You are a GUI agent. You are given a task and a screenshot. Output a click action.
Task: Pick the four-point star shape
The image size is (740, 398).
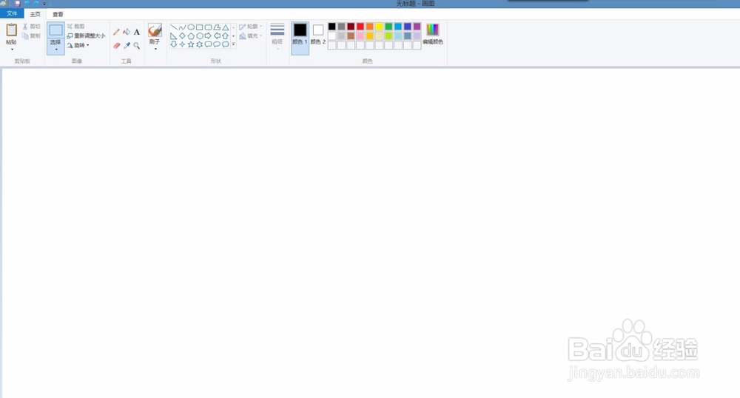click(x=182, y=44)
